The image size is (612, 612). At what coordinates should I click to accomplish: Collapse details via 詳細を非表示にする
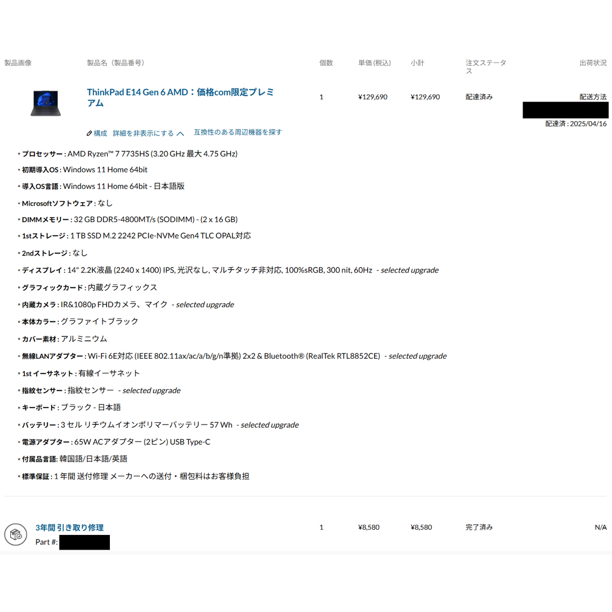(x=143, y=134)
